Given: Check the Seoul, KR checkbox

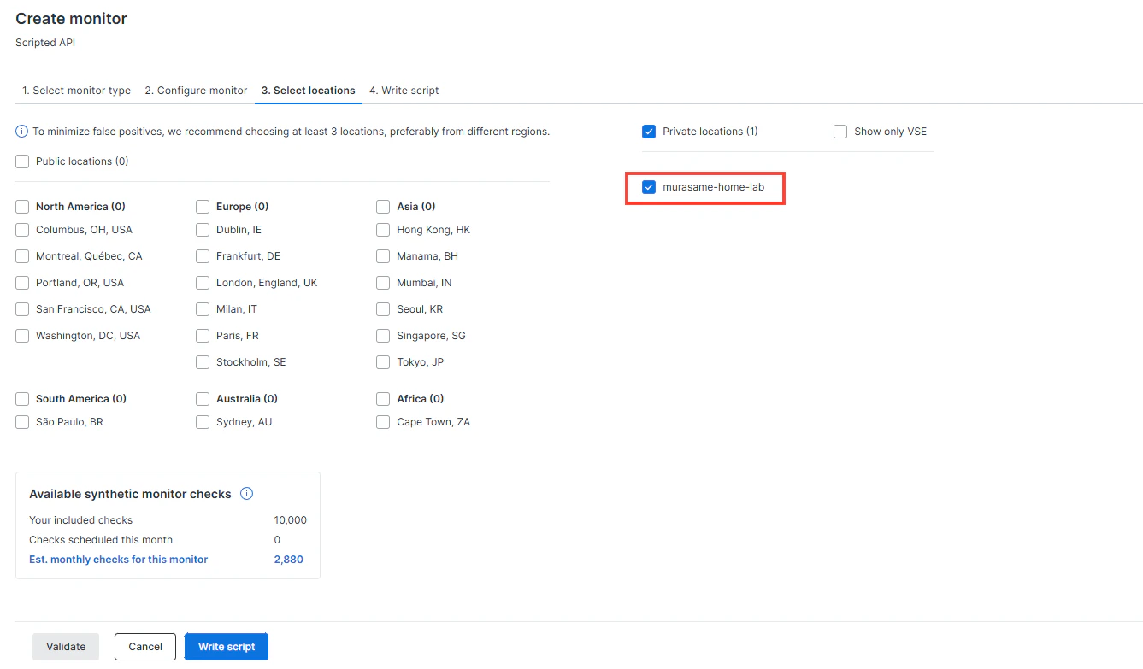Looking at the screenshot, I should [383, 309].
